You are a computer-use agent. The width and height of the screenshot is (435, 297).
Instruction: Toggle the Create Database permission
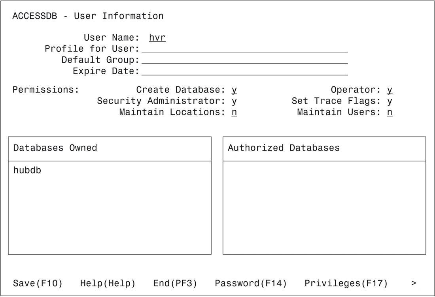[x=234, y=90]
